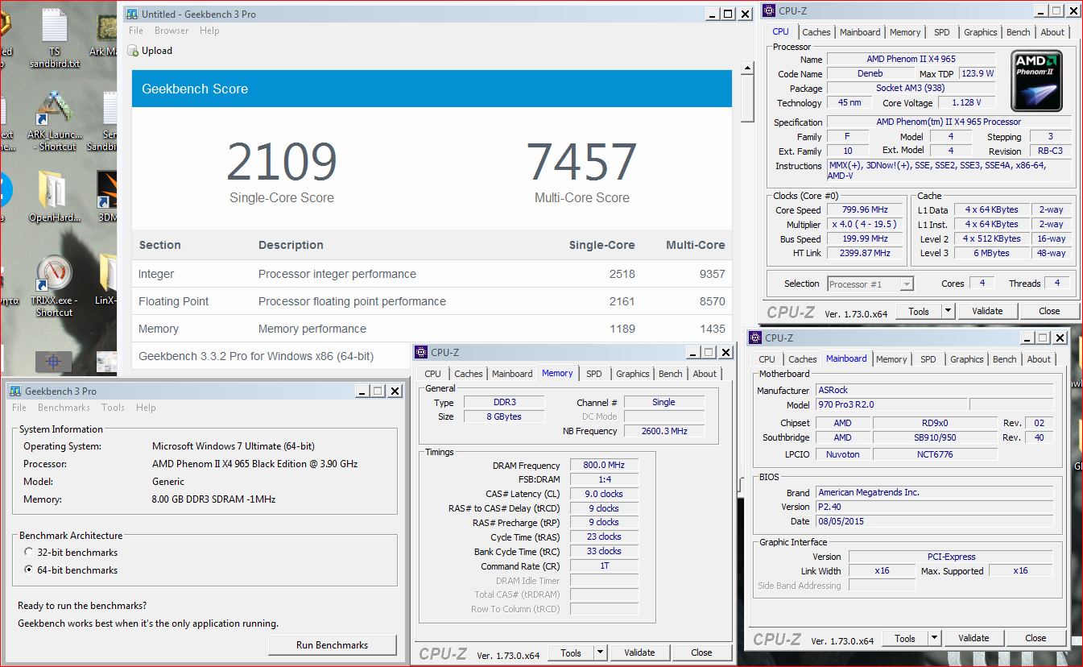The height and width of the screenshot is (667, 1083).
Task: Click the Level 3 cache 6 MBytes value
Action: (x=991, y=254)
